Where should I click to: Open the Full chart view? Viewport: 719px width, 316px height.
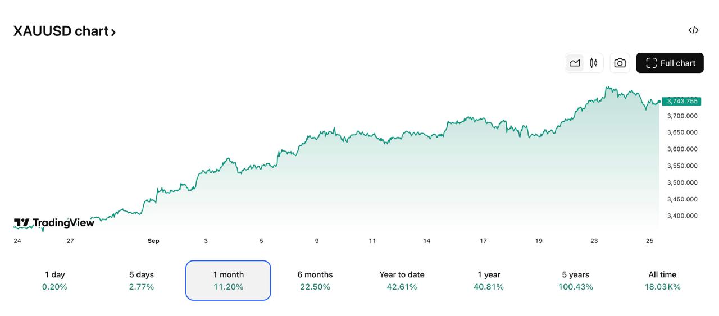[x=670, y=63]
